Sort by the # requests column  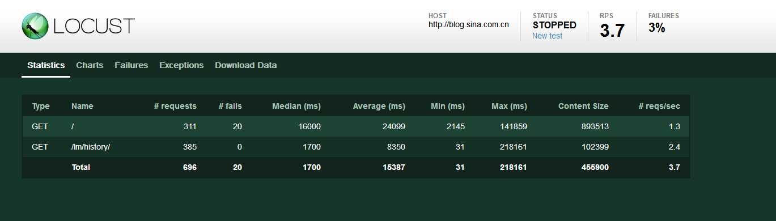point(175,106)
